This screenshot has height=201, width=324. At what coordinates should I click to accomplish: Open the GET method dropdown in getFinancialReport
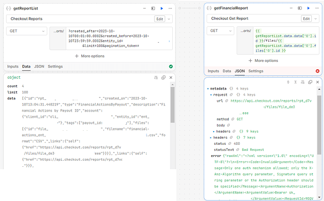pyautogui.click(x=221, y=31)
